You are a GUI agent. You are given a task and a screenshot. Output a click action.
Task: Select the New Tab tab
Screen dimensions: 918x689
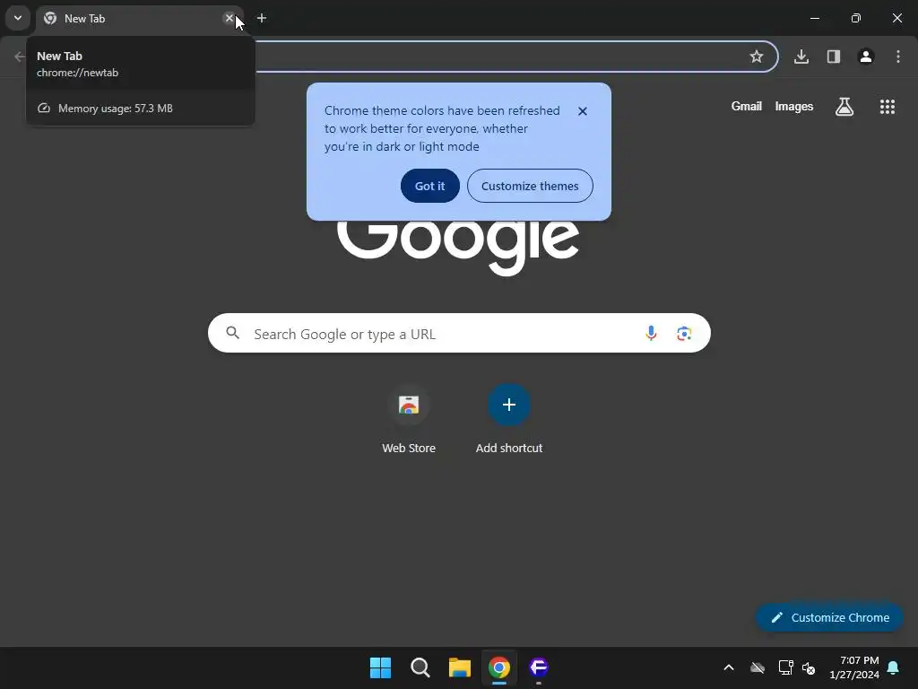point(139,18)
